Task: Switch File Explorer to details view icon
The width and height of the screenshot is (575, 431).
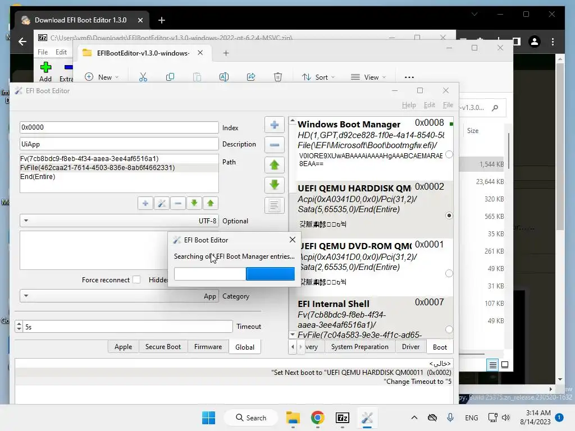Action: 493,365
